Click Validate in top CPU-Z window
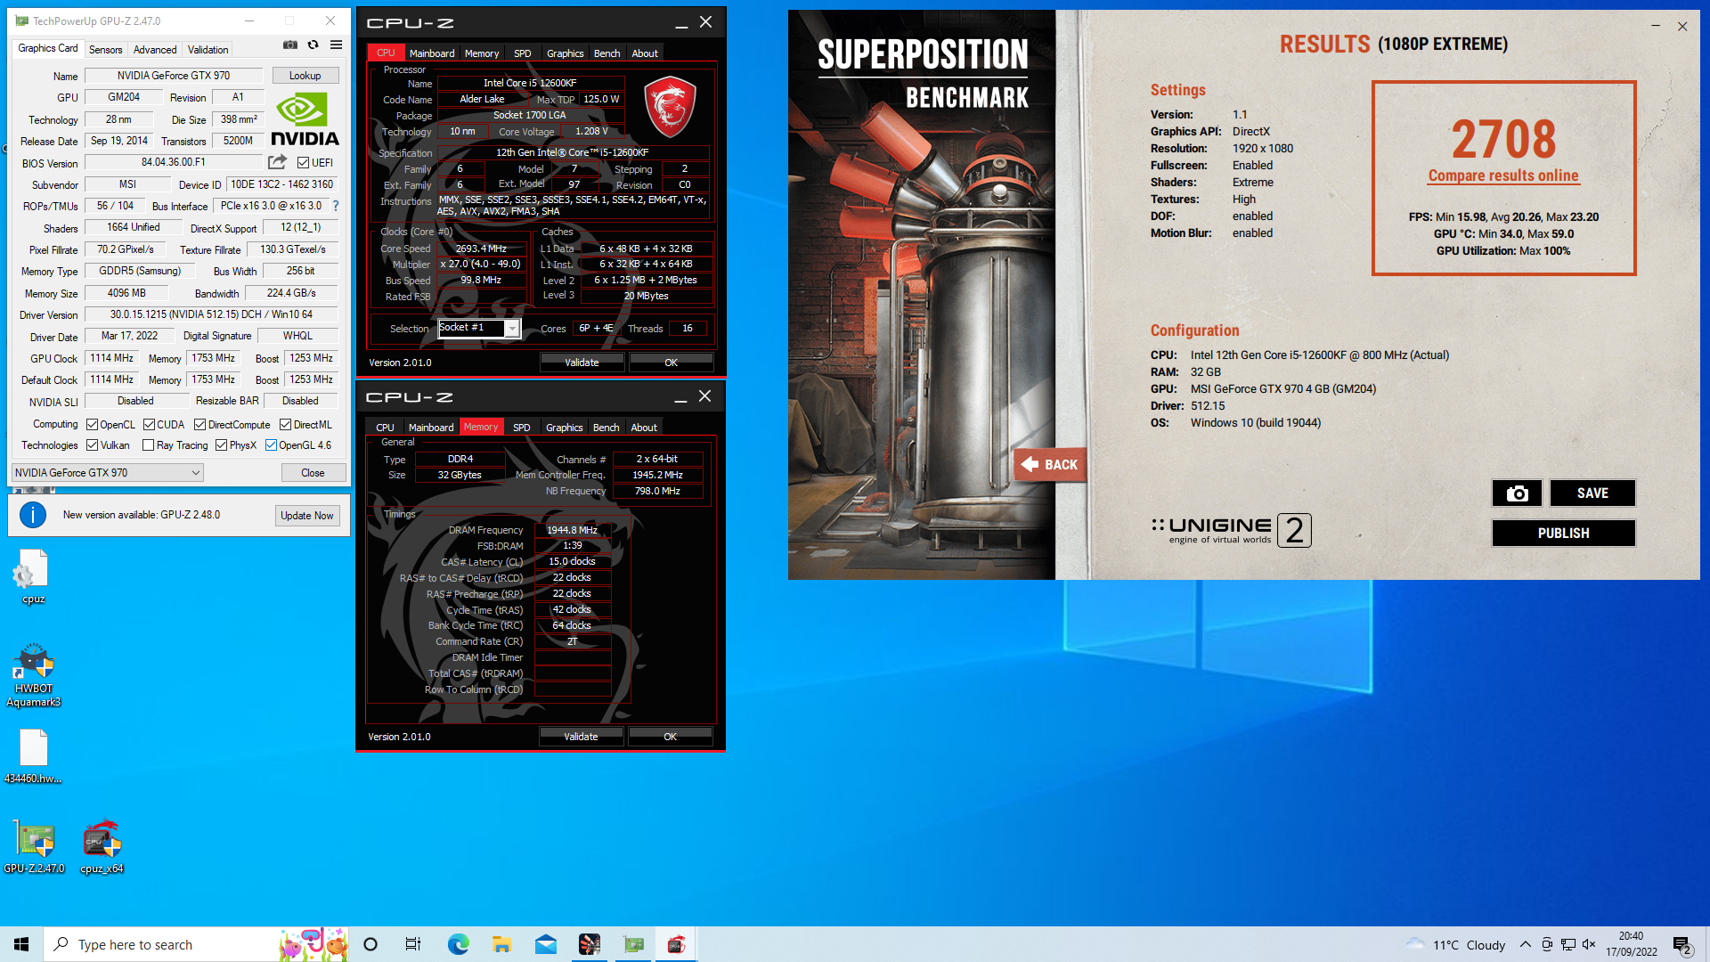The width and height of the screenshot is (1710, 962). (x=582, y=363)
